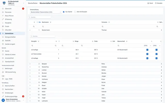Screen dimensions: 165x103
Task: Click the Meldungen icon
Action: tap(3, 68)
